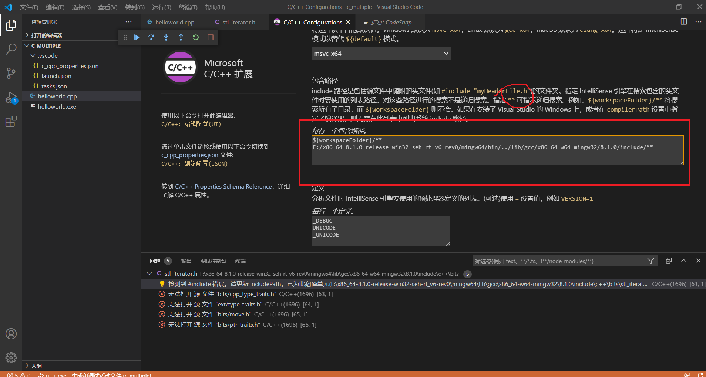Collapse the .vscode folder
The height and width of the screenshot is (377, 706).
point(34,55)
